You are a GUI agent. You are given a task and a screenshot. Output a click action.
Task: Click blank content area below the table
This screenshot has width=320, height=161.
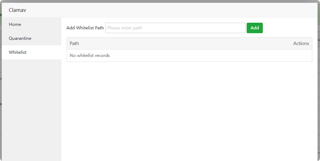point(189,112)
